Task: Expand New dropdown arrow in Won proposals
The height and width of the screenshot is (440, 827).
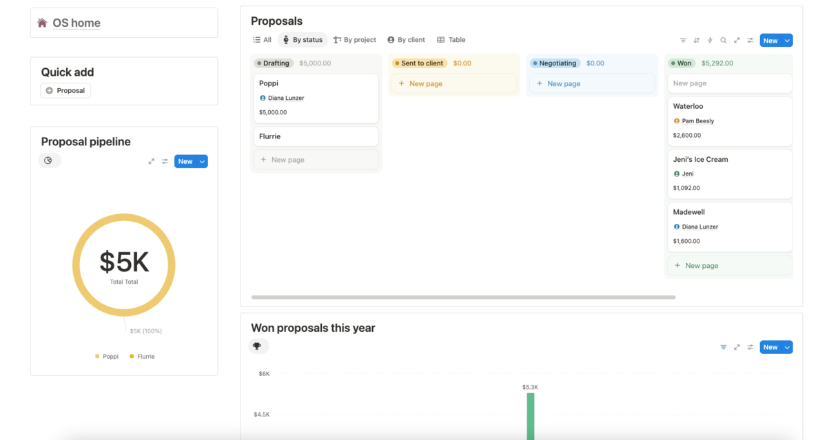Action: 787,347
